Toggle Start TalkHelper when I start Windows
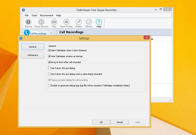 click(49, 50)
